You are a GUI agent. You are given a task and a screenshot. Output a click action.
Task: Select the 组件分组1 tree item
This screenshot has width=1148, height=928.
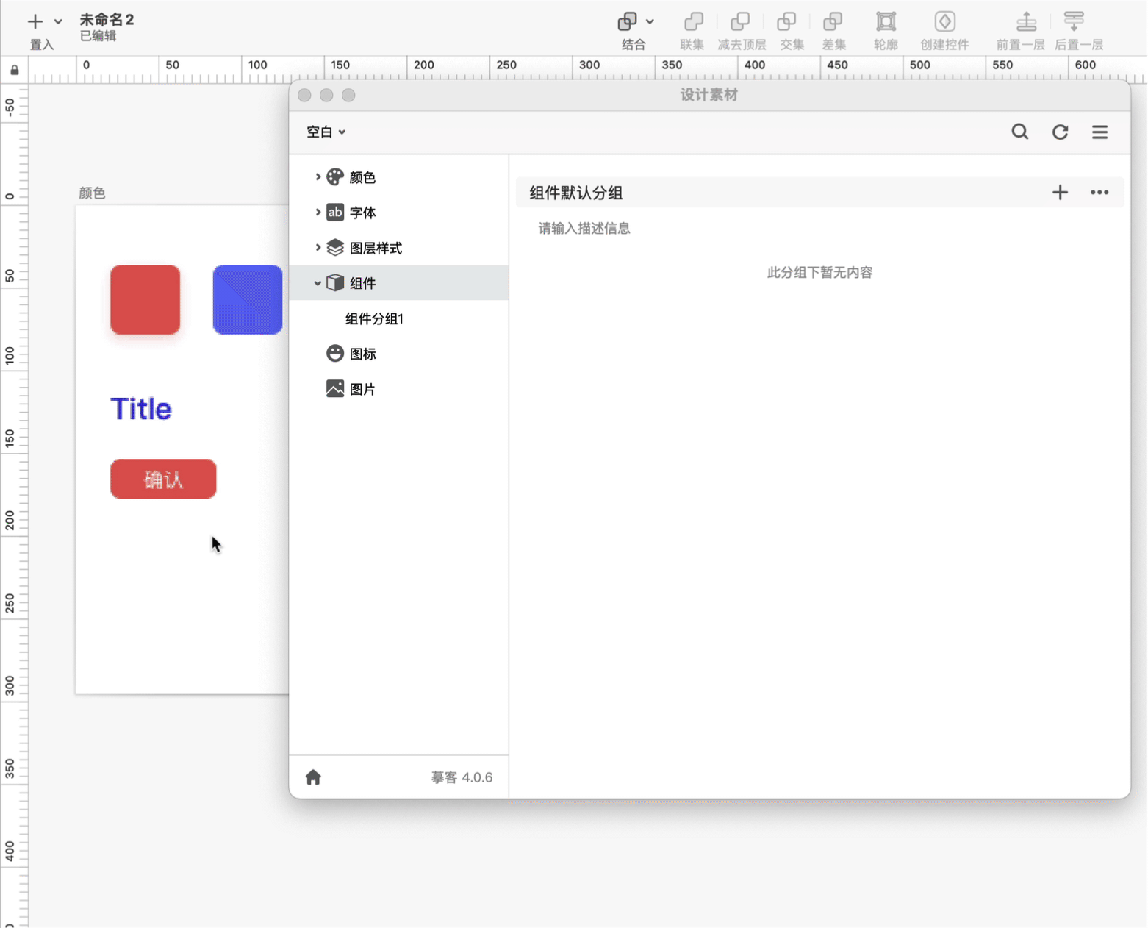coord(374,318)
